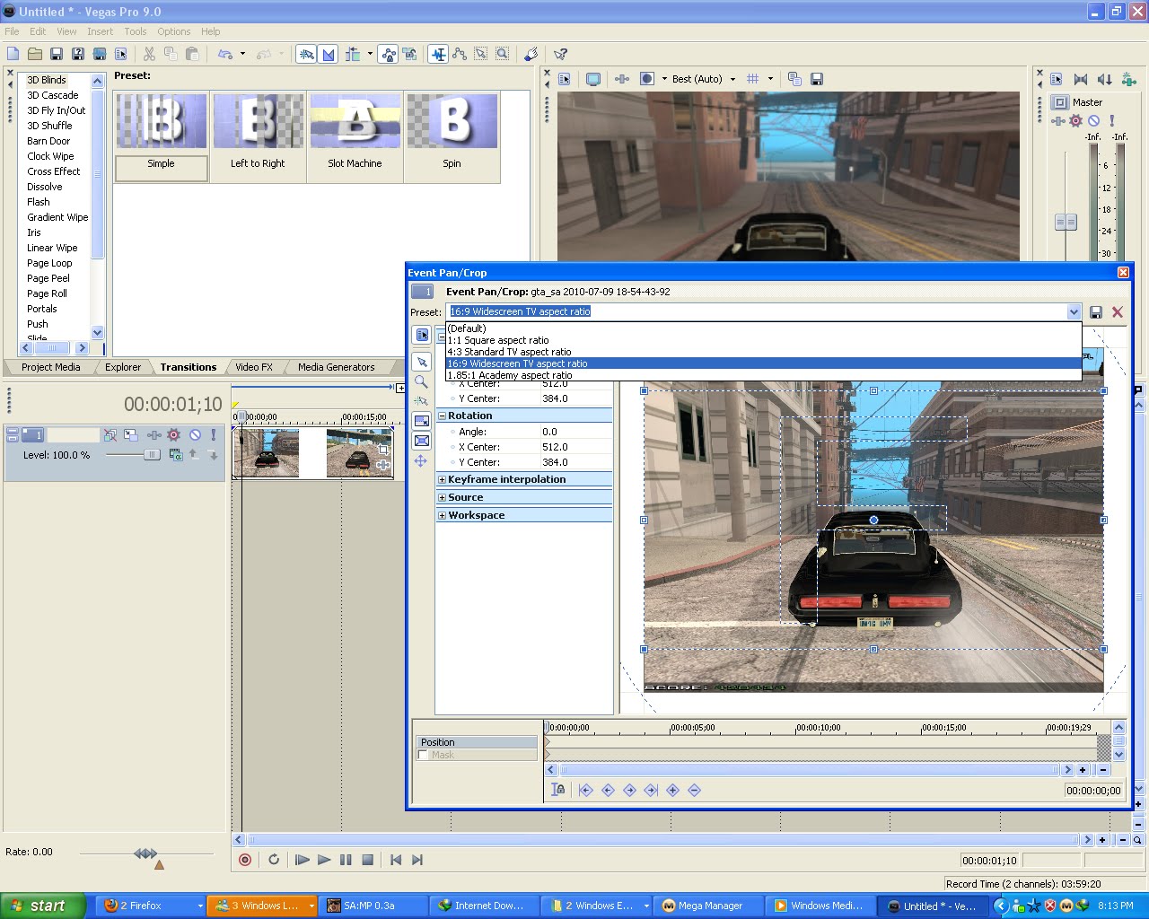Adjust the playback Rate slider

145,853
